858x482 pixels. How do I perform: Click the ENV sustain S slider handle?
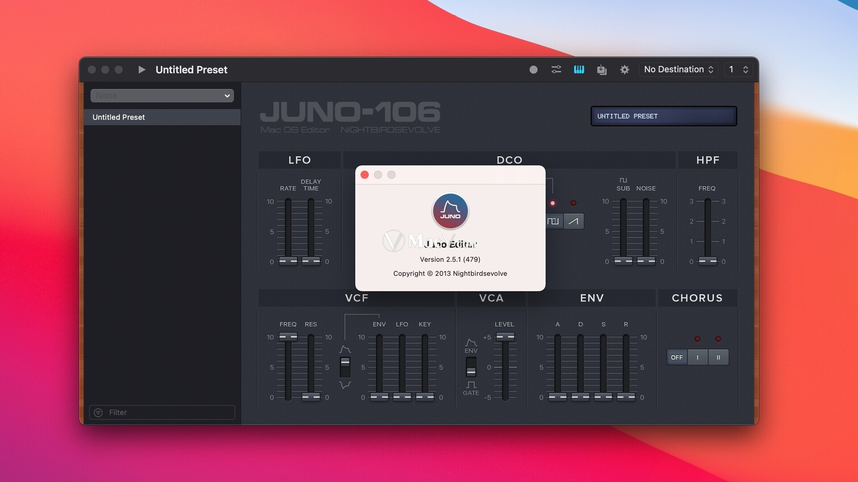pyautogui.click(x=603, y=396)
